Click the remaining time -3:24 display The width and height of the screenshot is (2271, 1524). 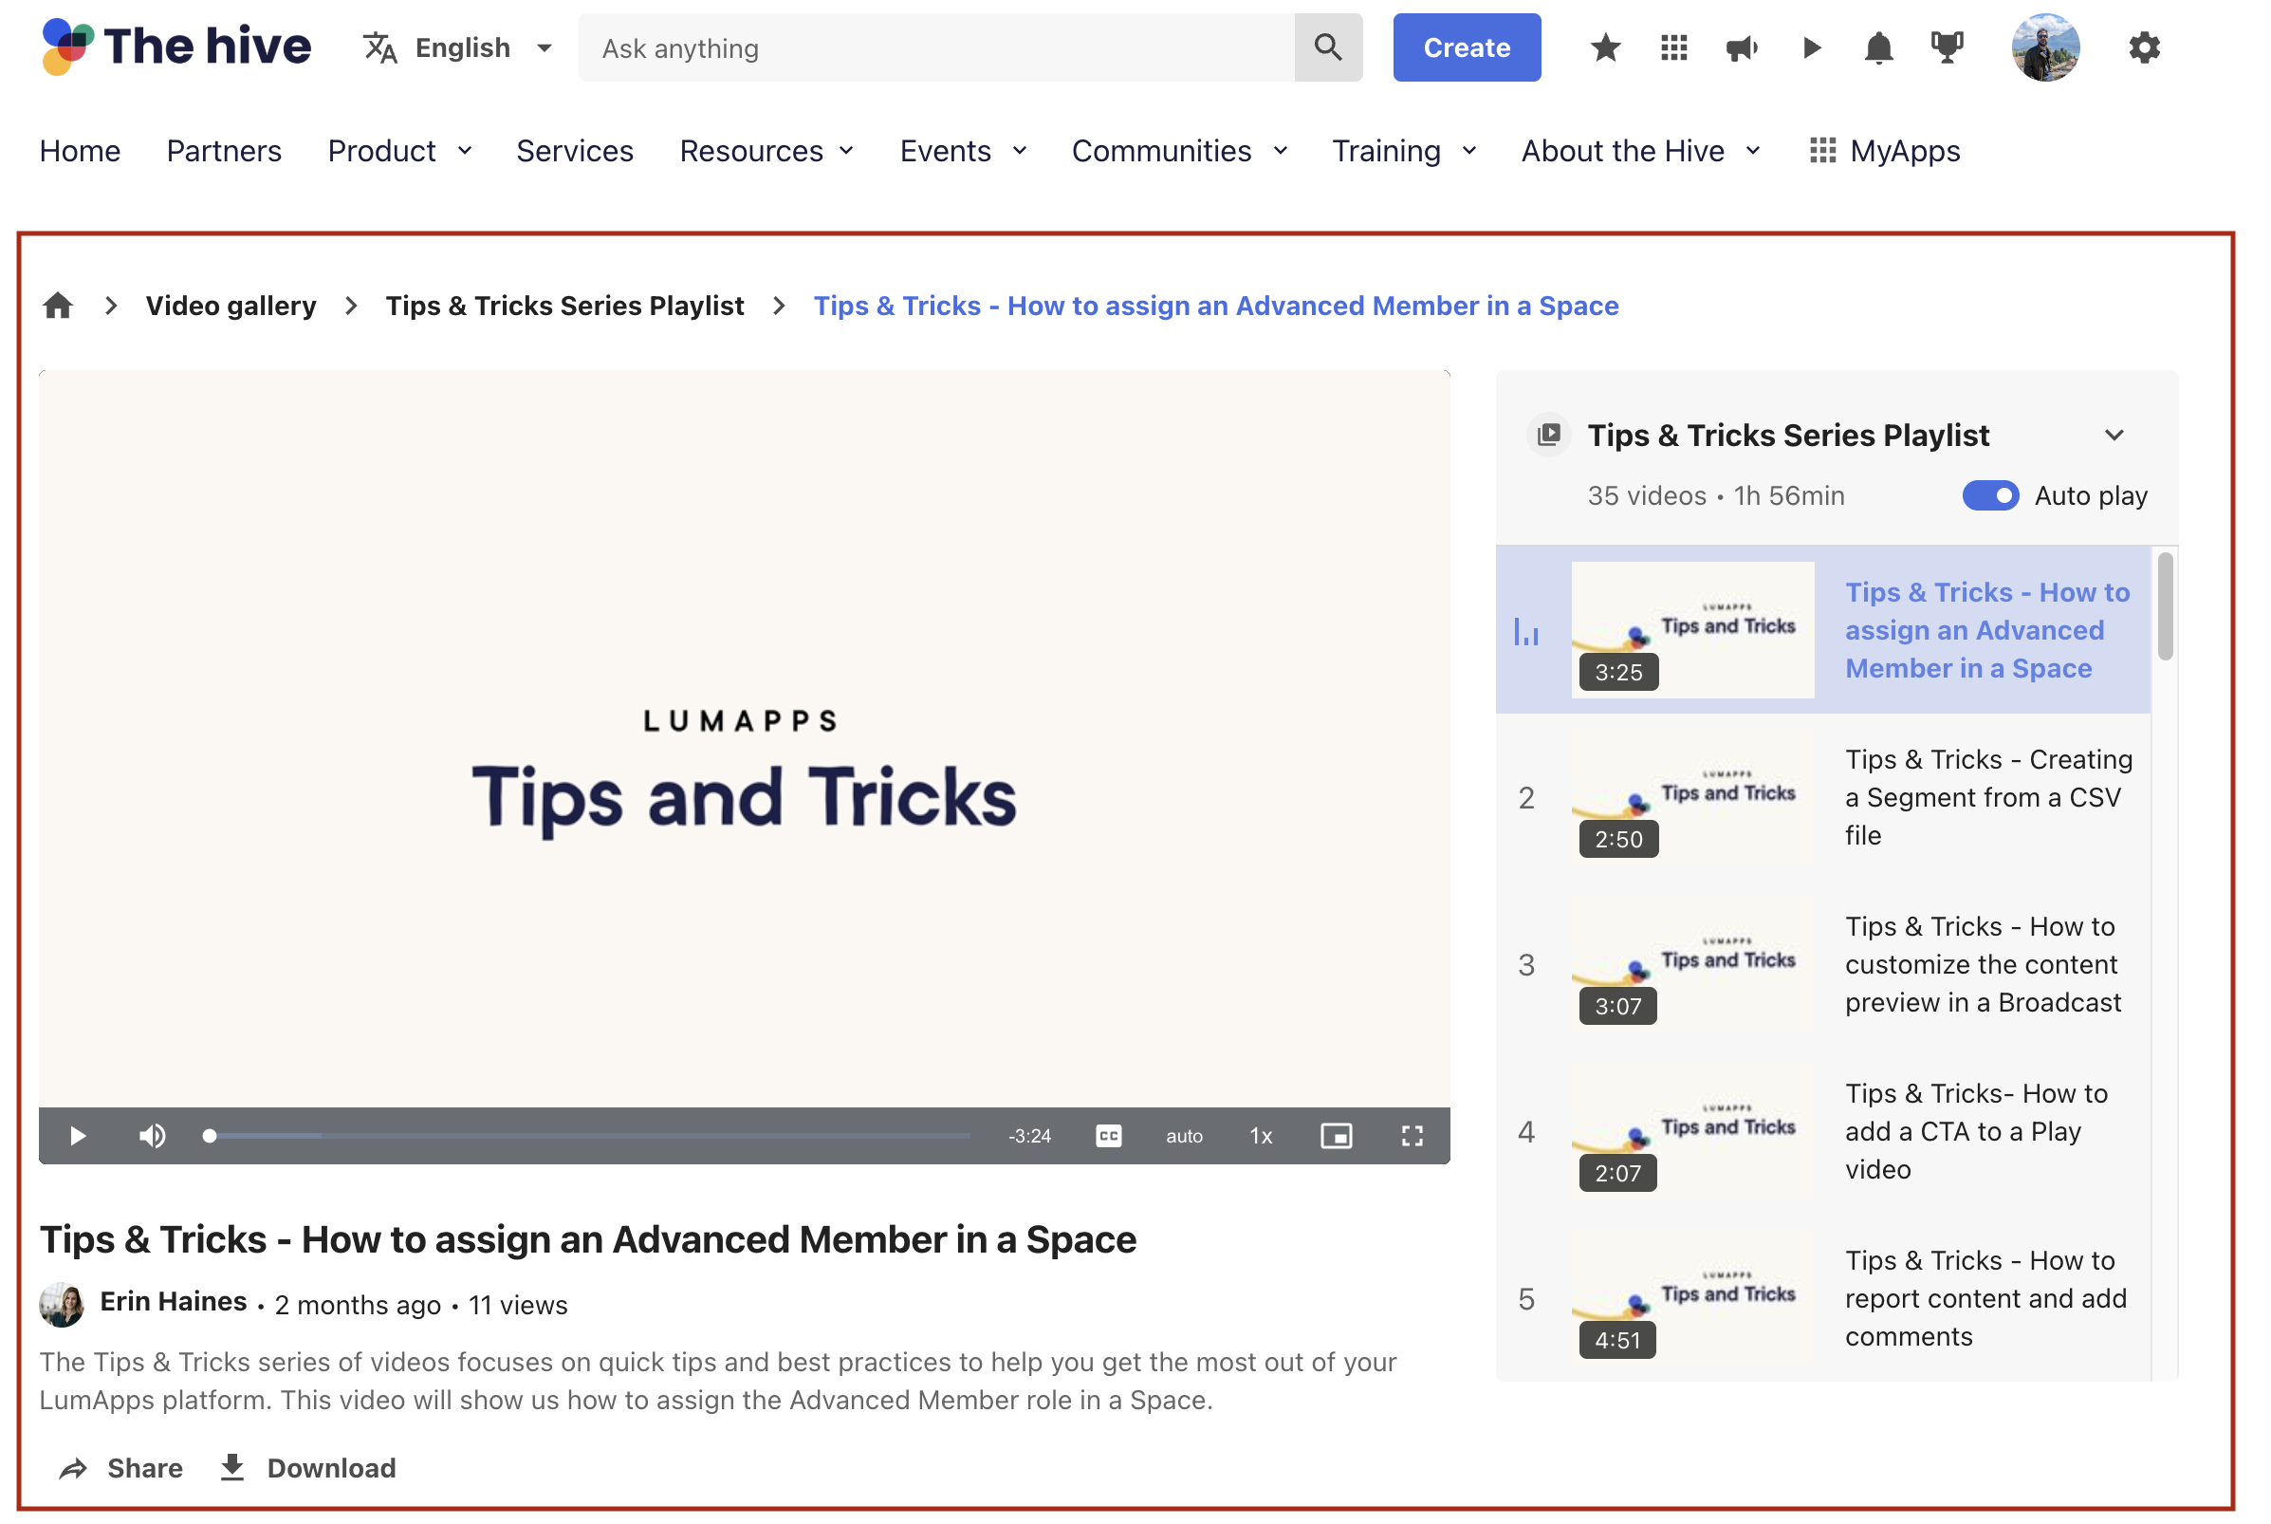(1029, 1135)
